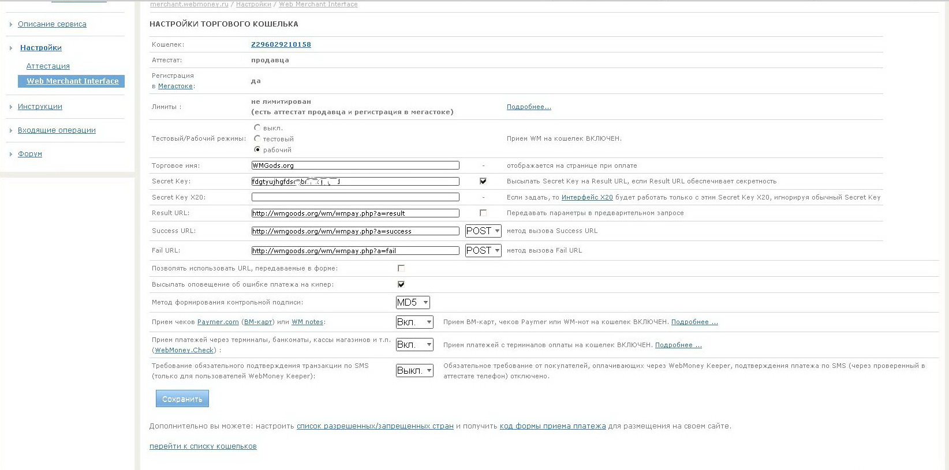This screenshot has height=470, width=949.
Task: Open the SMS confirmation Выкл. dropdown
Action: [x=414, y=370]
